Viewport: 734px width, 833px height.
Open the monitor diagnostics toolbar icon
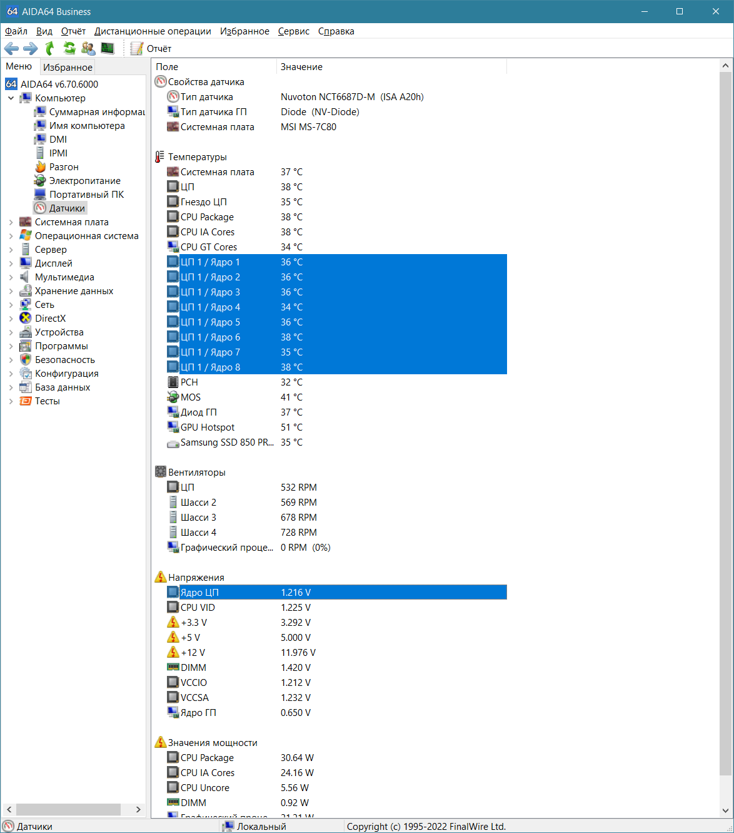point(108,48)
